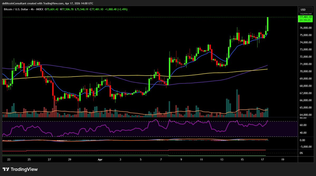Click the 72,000.00 price axis label
316x176 pixels.
(306, 57)
